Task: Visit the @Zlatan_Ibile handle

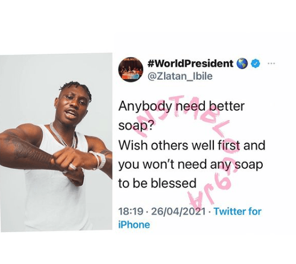Action: coord(180,76)
